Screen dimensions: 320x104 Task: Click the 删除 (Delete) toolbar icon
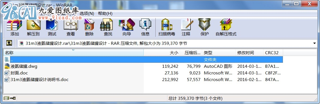click(89, 28)
